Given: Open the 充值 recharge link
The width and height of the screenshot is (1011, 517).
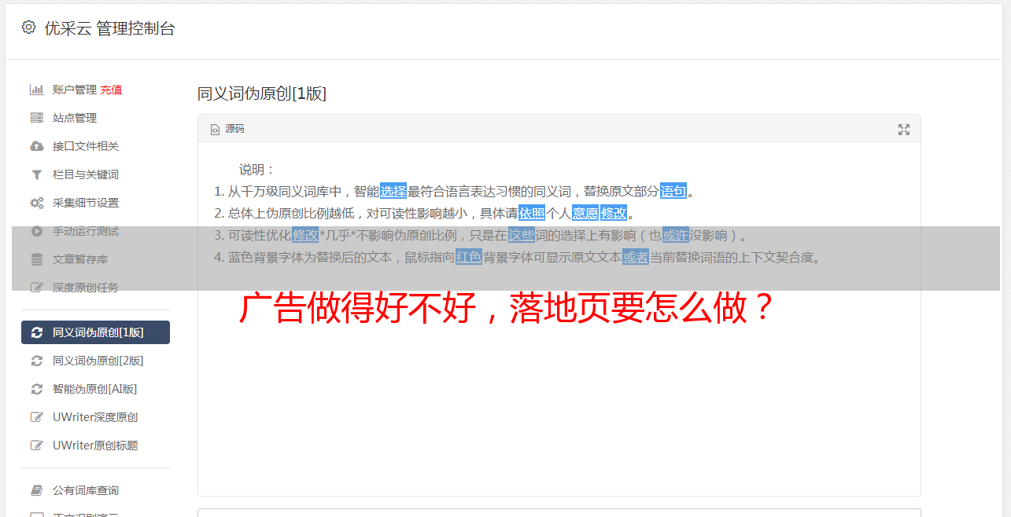Looking at the screenshot, I should click(x=111, y=90).
